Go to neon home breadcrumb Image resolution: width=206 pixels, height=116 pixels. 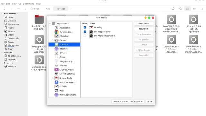(35, 9)
